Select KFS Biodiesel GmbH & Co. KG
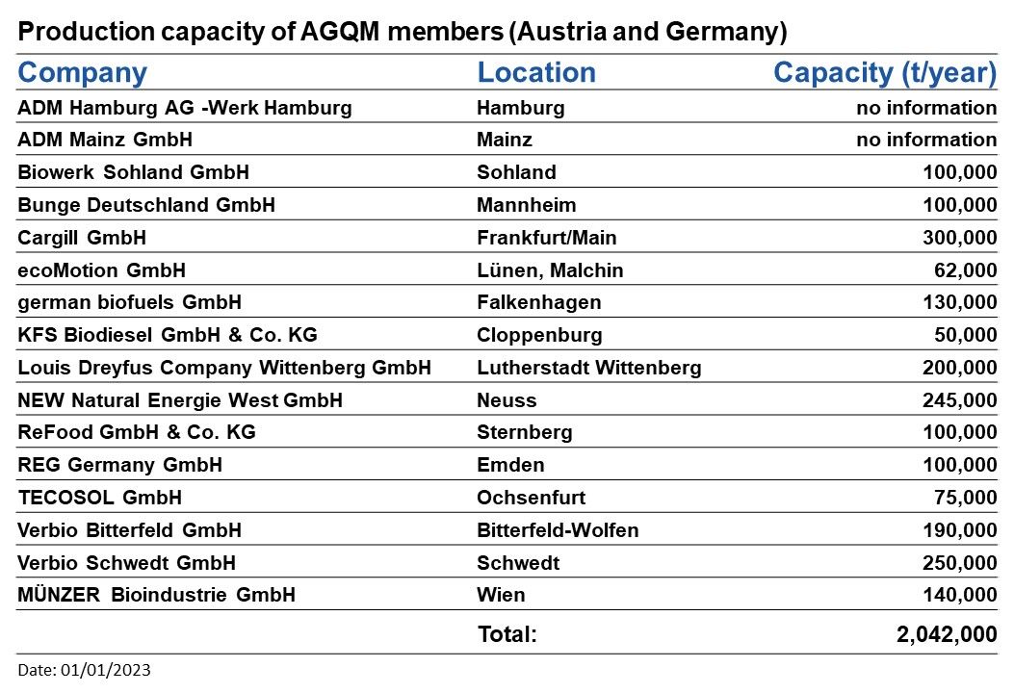The image size is (1014, 693). pyautogui.click(x=168, y=335)
